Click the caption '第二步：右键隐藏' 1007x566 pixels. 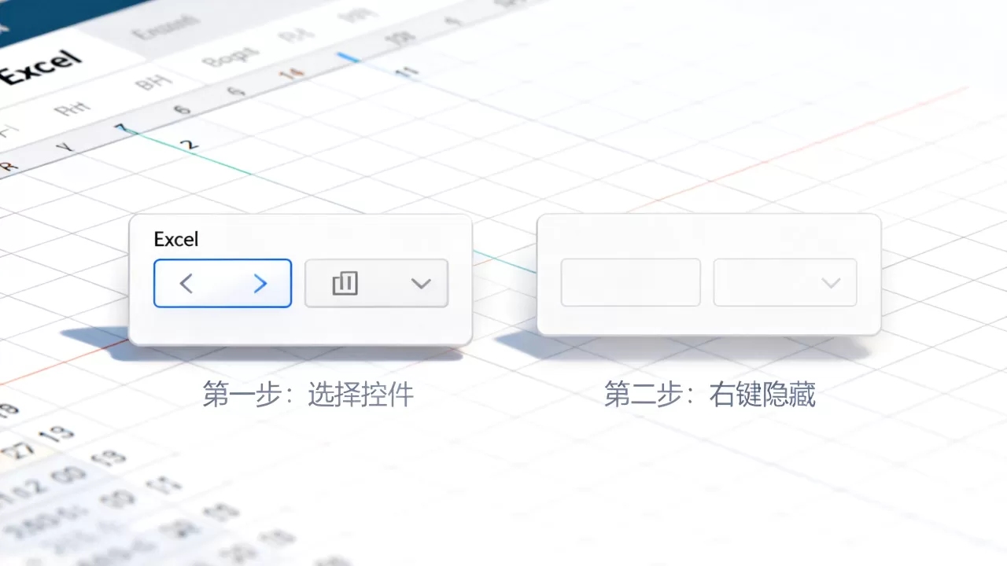(710, 395)
